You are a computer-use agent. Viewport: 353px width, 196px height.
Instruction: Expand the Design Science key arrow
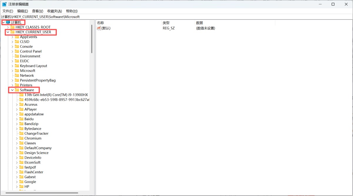pyautogui.click(x=17, y=153)
